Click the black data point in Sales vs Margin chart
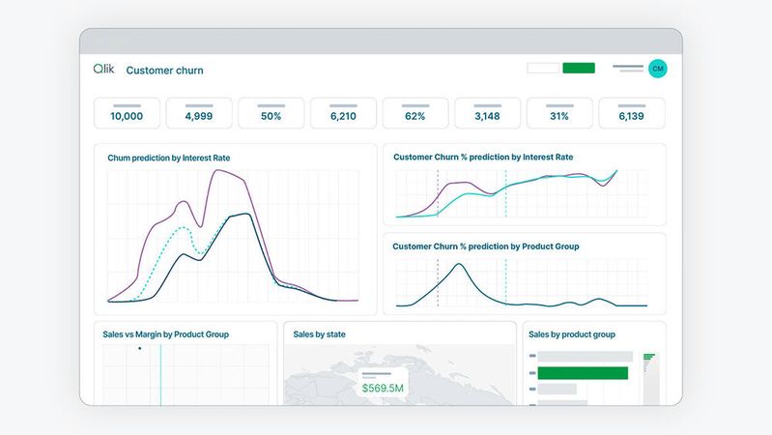The height and width of the screenshot is (435, 772). coord(140,348)
